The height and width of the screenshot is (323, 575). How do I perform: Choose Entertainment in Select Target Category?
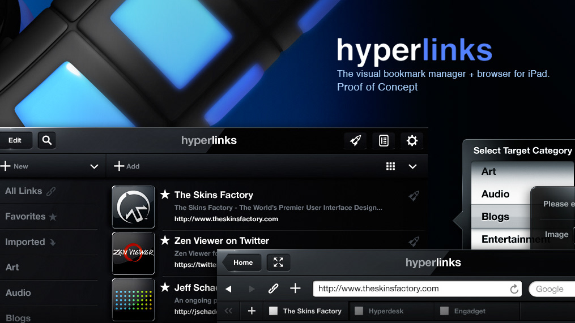pyautogui.click(x=501, y=239)
